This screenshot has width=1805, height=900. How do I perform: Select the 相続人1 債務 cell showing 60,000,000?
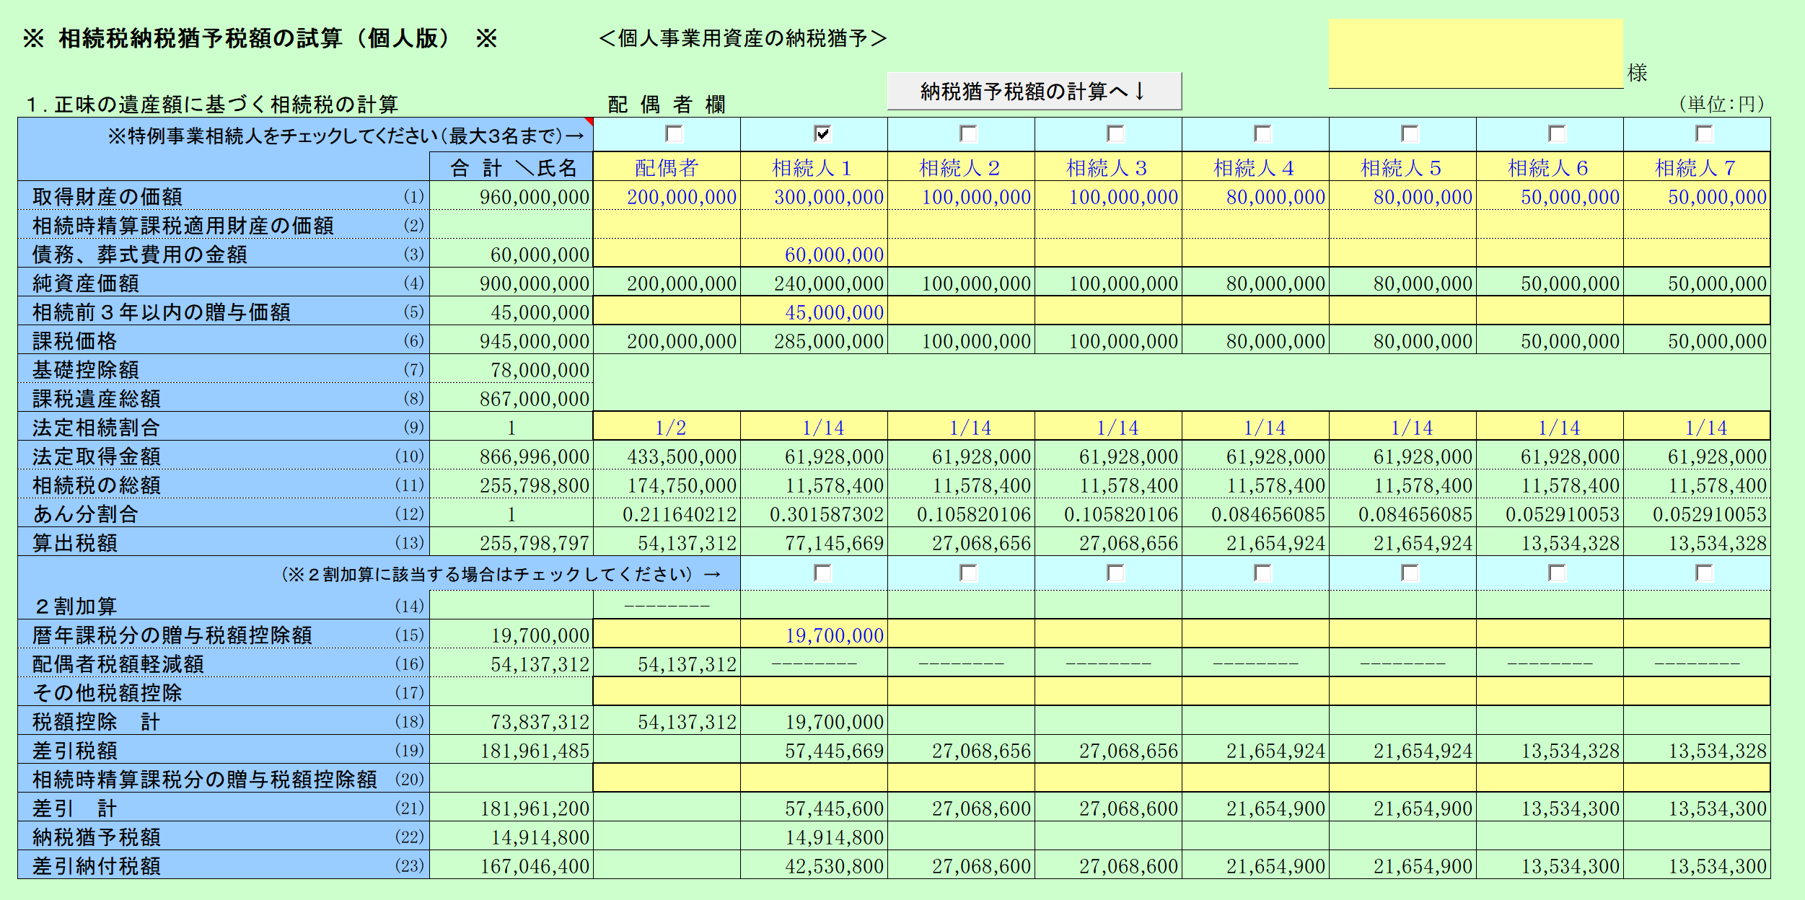(x=814, y=253)
